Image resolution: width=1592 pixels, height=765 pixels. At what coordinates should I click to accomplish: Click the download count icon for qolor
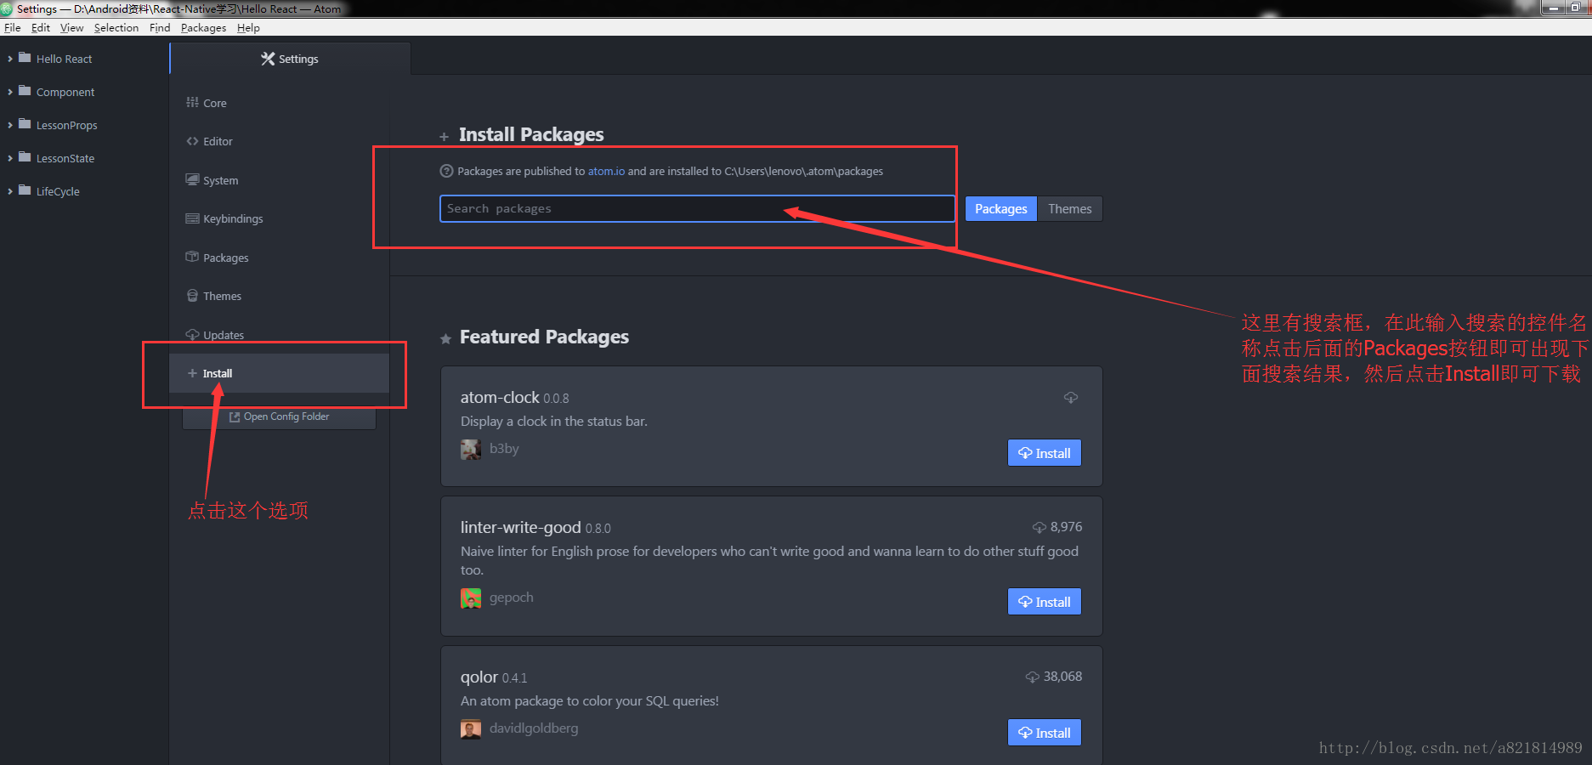(1033, 677)
